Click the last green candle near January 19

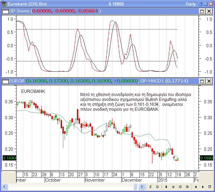(x=178, y=159)
